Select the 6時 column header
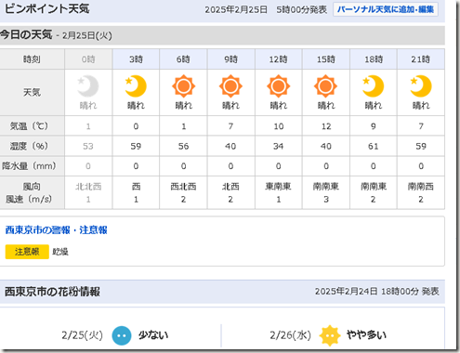Image resolution: width=460 pixels, height=353 pixels. point(183,59)
